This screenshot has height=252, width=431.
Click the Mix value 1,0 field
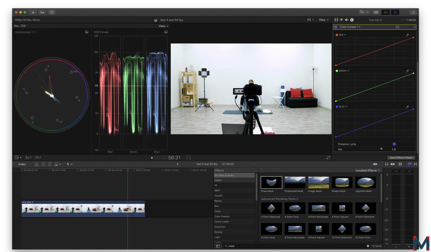[x=394, y=149]
